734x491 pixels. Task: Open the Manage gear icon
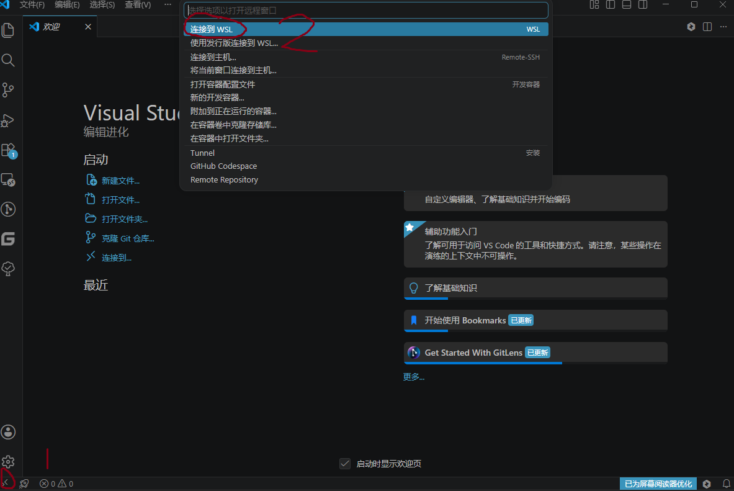pos(9,462)
